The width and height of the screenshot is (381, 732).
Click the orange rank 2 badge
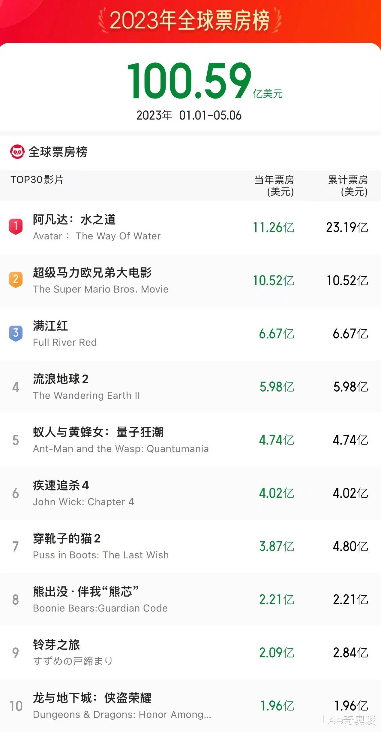(16, 279)
